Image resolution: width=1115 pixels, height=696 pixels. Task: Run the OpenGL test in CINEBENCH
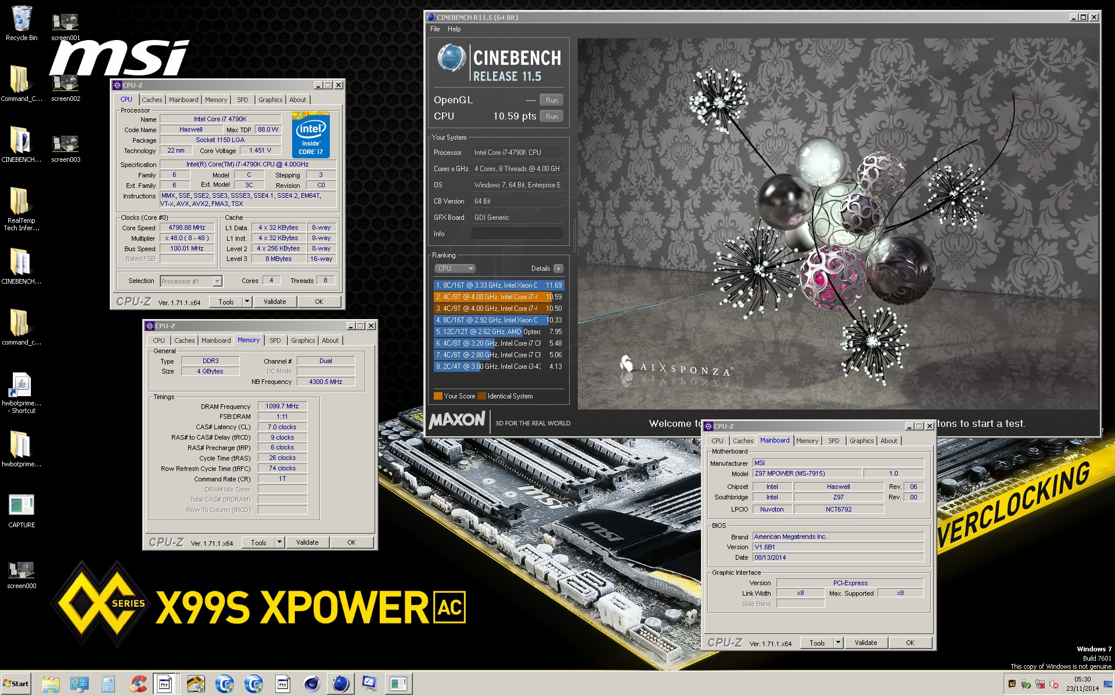click(552, 100)
